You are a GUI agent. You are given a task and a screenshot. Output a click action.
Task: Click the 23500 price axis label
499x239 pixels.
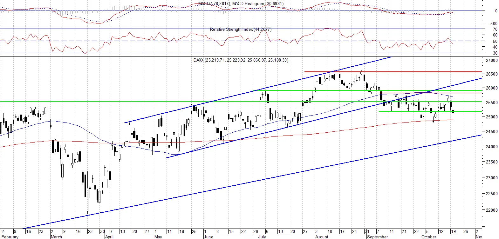click(x=492, y=162)
